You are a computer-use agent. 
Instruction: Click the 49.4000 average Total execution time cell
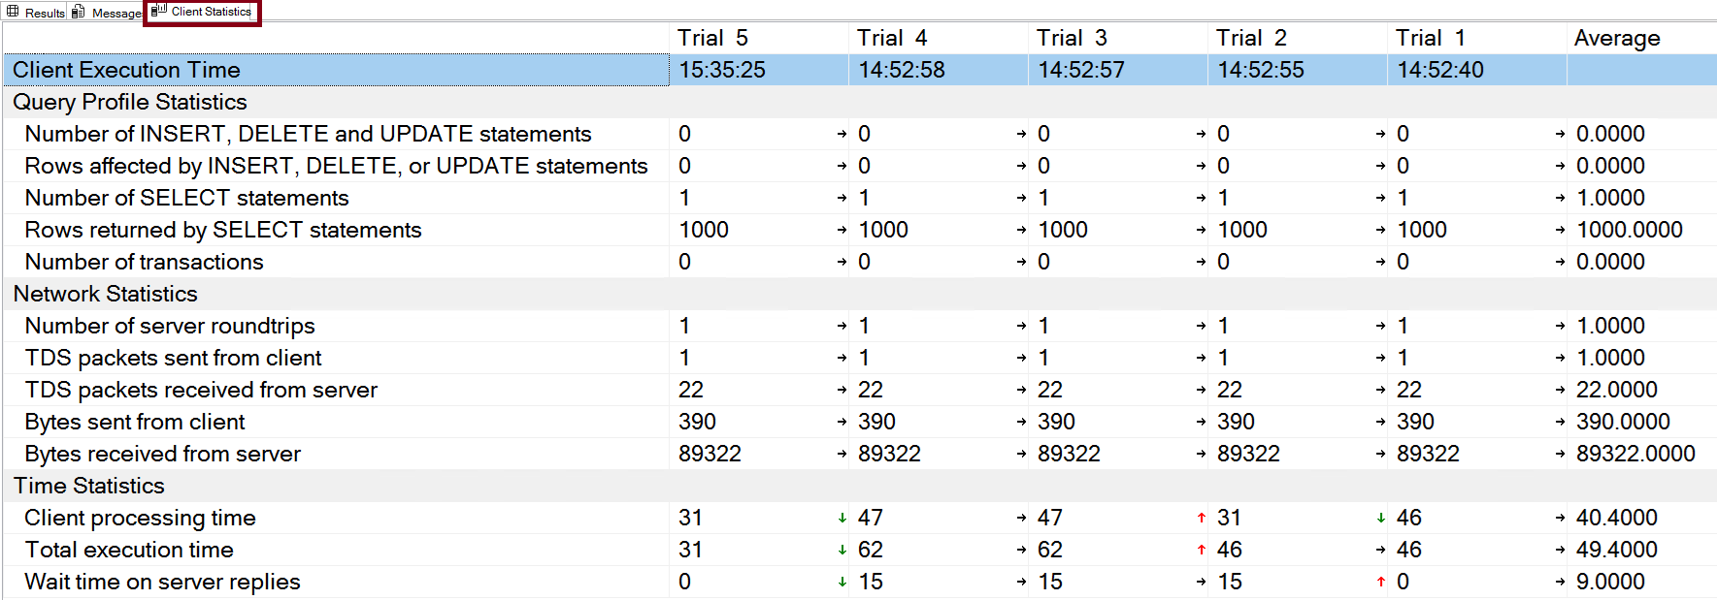1616,551
